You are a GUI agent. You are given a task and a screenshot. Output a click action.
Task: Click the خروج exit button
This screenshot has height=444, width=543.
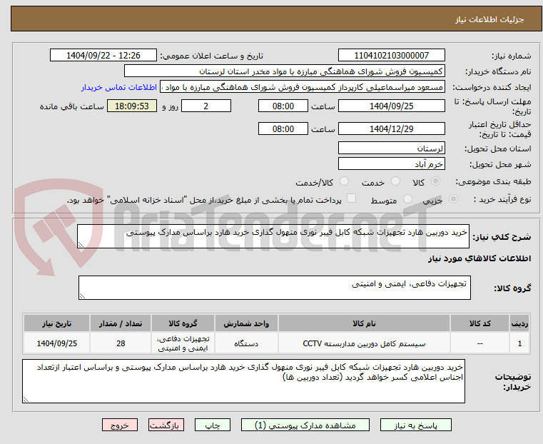click(120, 425)
